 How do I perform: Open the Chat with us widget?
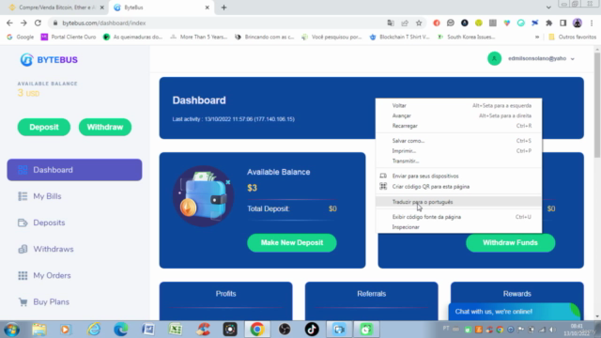(x=514, y=312)
